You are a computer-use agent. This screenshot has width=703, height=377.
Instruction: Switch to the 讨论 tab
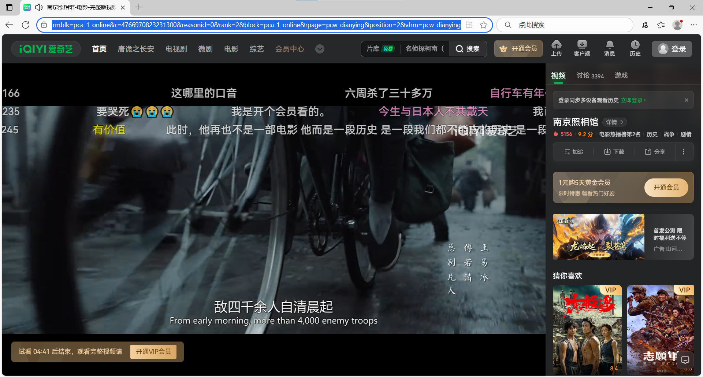tap(584, 75)
